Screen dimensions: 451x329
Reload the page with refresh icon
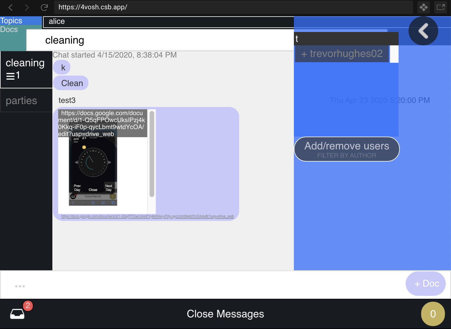[44, 7]
